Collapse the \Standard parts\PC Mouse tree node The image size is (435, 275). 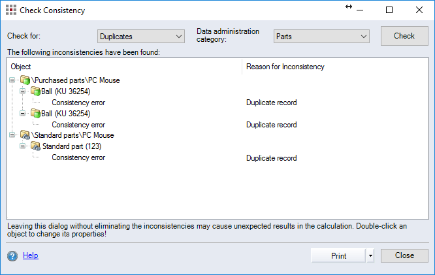pyautogui.click(x=12, y=135)
